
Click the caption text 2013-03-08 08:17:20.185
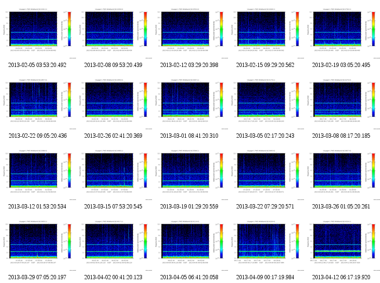341,136
